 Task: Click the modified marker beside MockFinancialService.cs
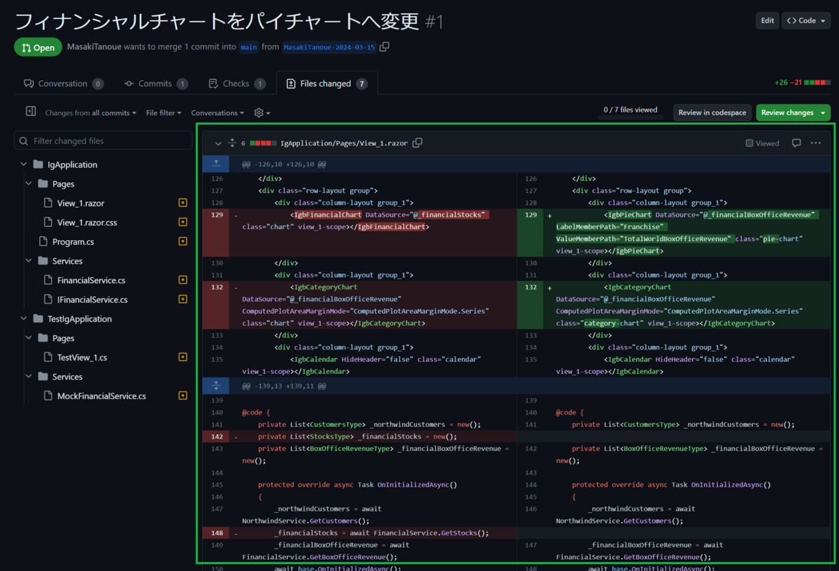coord(182,396)
